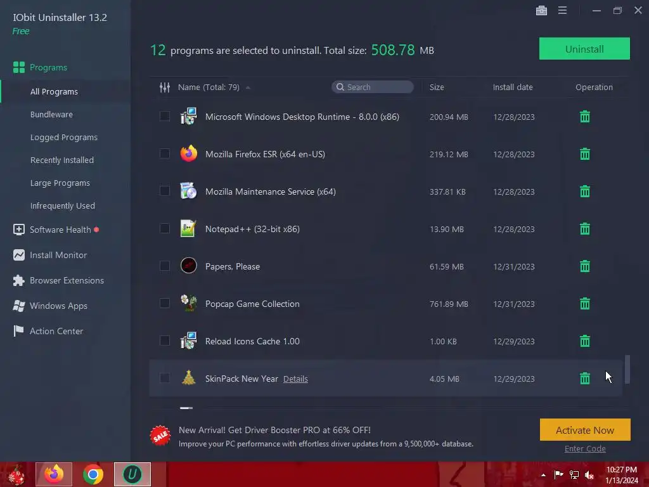Click the network tray icon
The width and height of the screenshot is (649, 487).
point(574,474)
